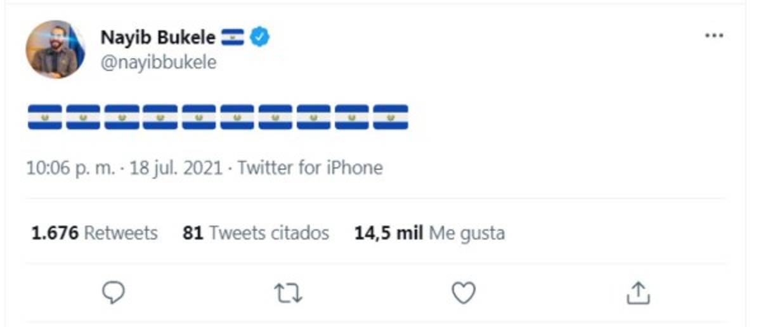Click the 10:06 p. m. timestamp
Viewport: 761px width, 327px height.
pyautogui.click(x=71, y=169)
